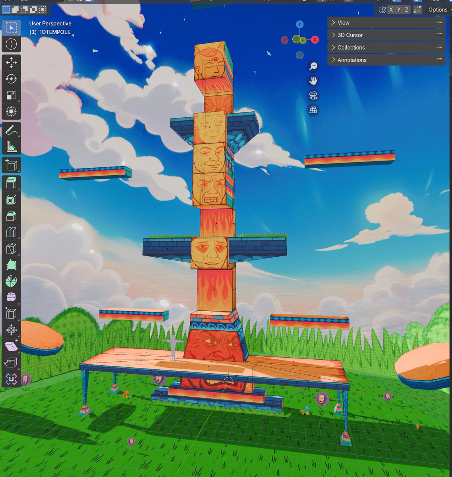Image resolution: width=452 pixels, height=477 pixels.
Task: Switch perspective/orthographic with grid icon
Action: 313,110
